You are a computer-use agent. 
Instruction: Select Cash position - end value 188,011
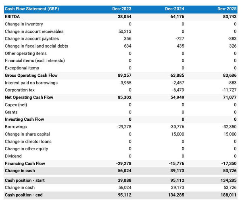(x=228, y=195)
